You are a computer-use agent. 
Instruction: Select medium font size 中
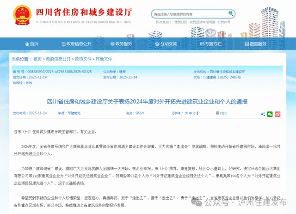pos(191,113)
